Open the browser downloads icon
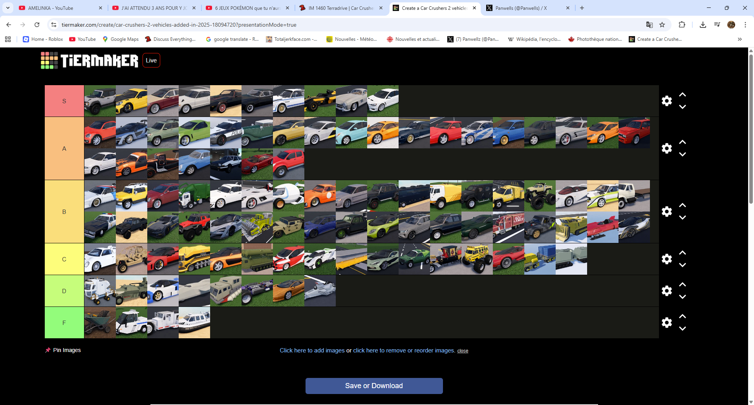 coord(703,25)
